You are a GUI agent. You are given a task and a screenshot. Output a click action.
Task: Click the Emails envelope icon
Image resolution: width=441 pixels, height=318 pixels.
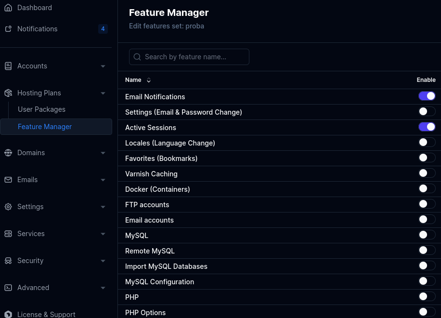coord(8,180)
